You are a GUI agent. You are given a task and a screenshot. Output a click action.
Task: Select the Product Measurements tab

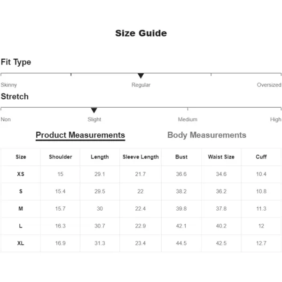80,135
